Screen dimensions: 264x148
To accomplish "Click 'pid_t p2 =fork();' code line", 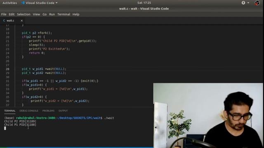I will tap(37, 33).
